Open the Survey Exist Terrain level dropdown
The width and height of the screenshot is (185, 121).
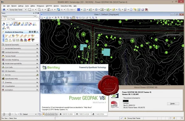[x=18, y=9]
